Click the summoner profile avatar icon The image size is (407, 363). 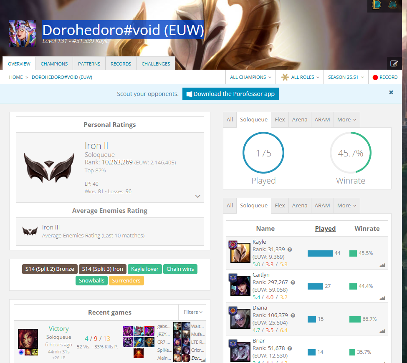[x=23, y=33]
